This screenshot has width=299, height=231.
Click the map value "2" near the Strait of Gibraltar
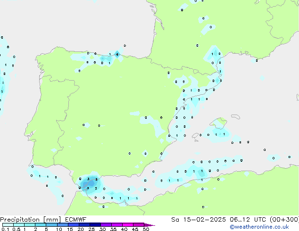(x=96, y=188)
